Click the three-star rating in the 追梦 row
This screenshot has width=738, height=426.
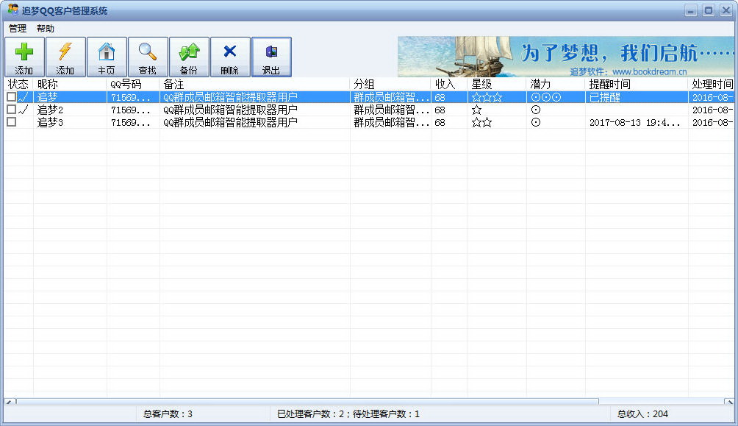(x=487, y=98)
